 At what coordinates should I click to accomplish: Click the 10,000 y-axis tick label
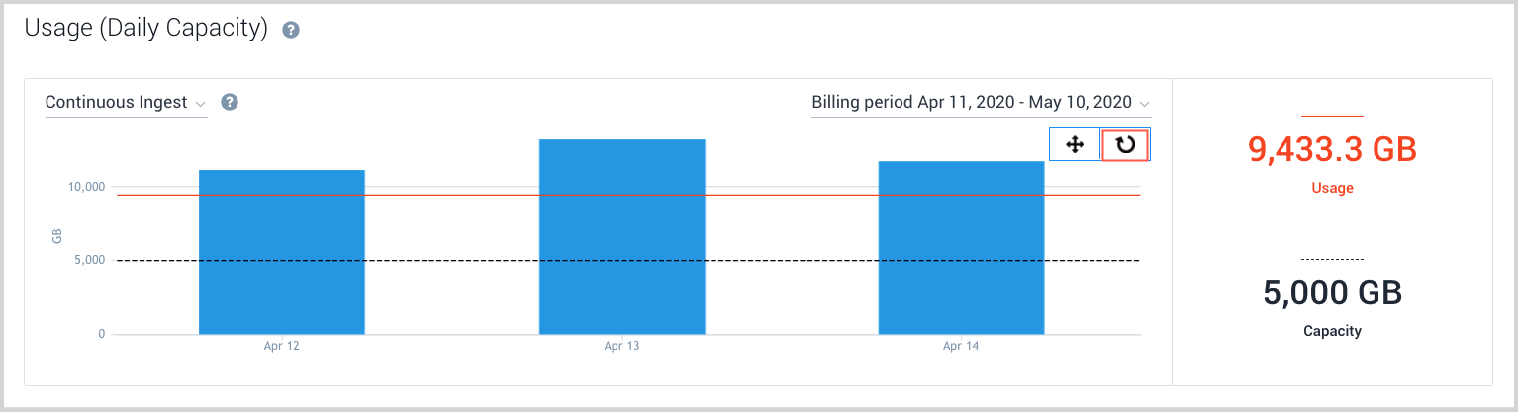(87, 187)
